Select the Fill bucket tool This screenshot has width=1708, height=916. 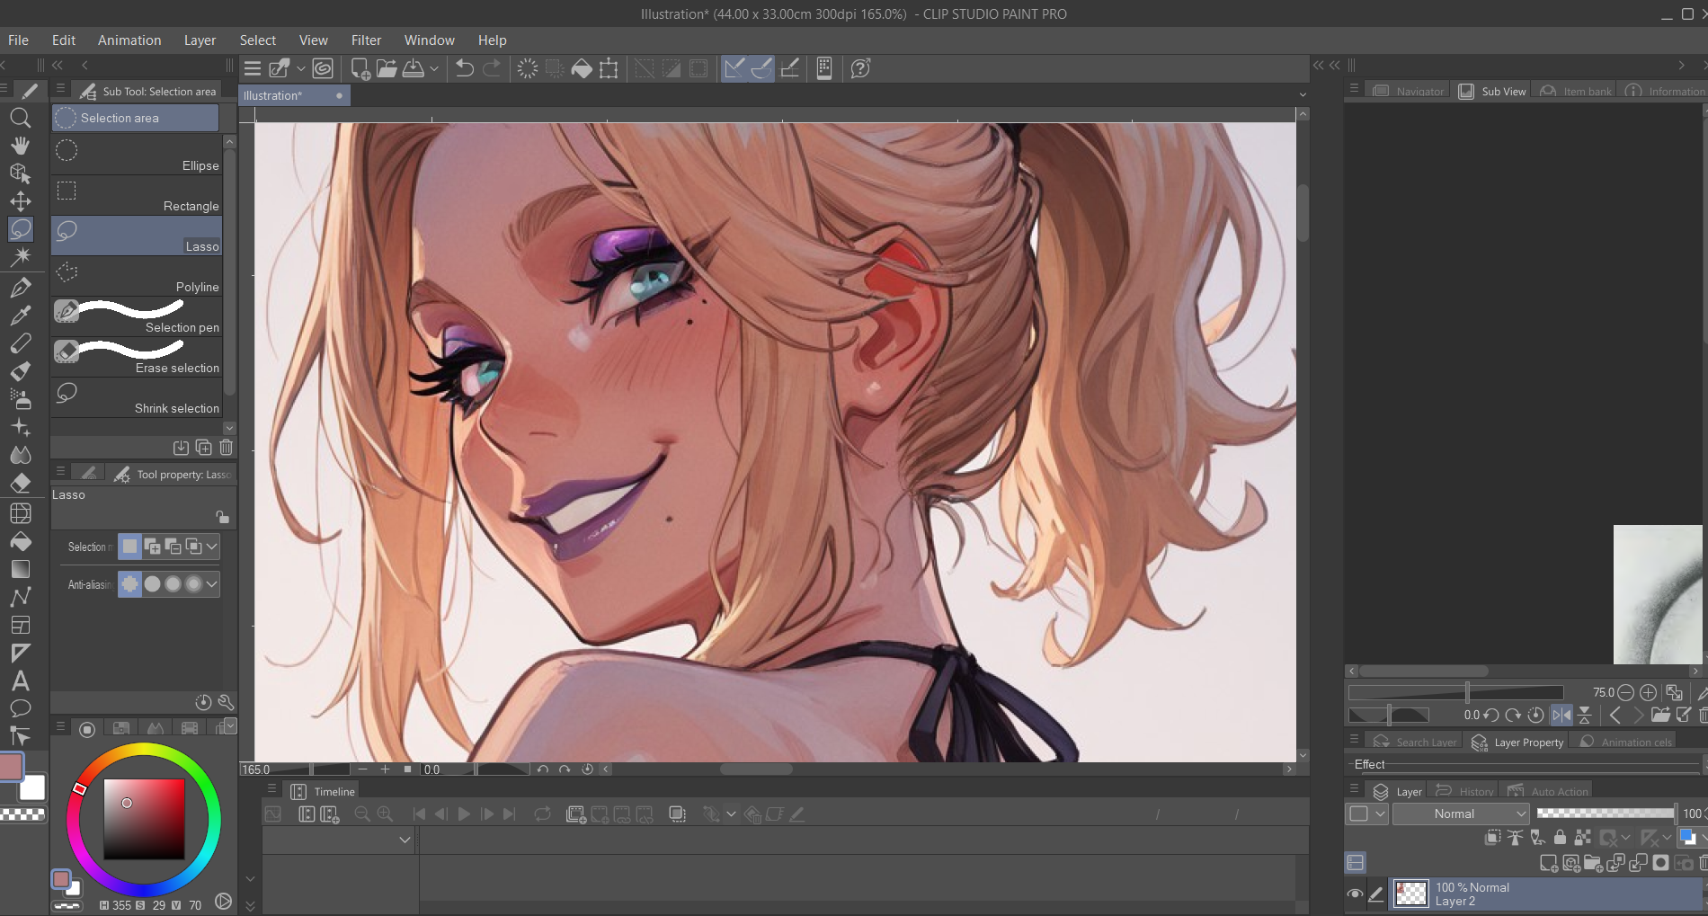pos(20,541)
